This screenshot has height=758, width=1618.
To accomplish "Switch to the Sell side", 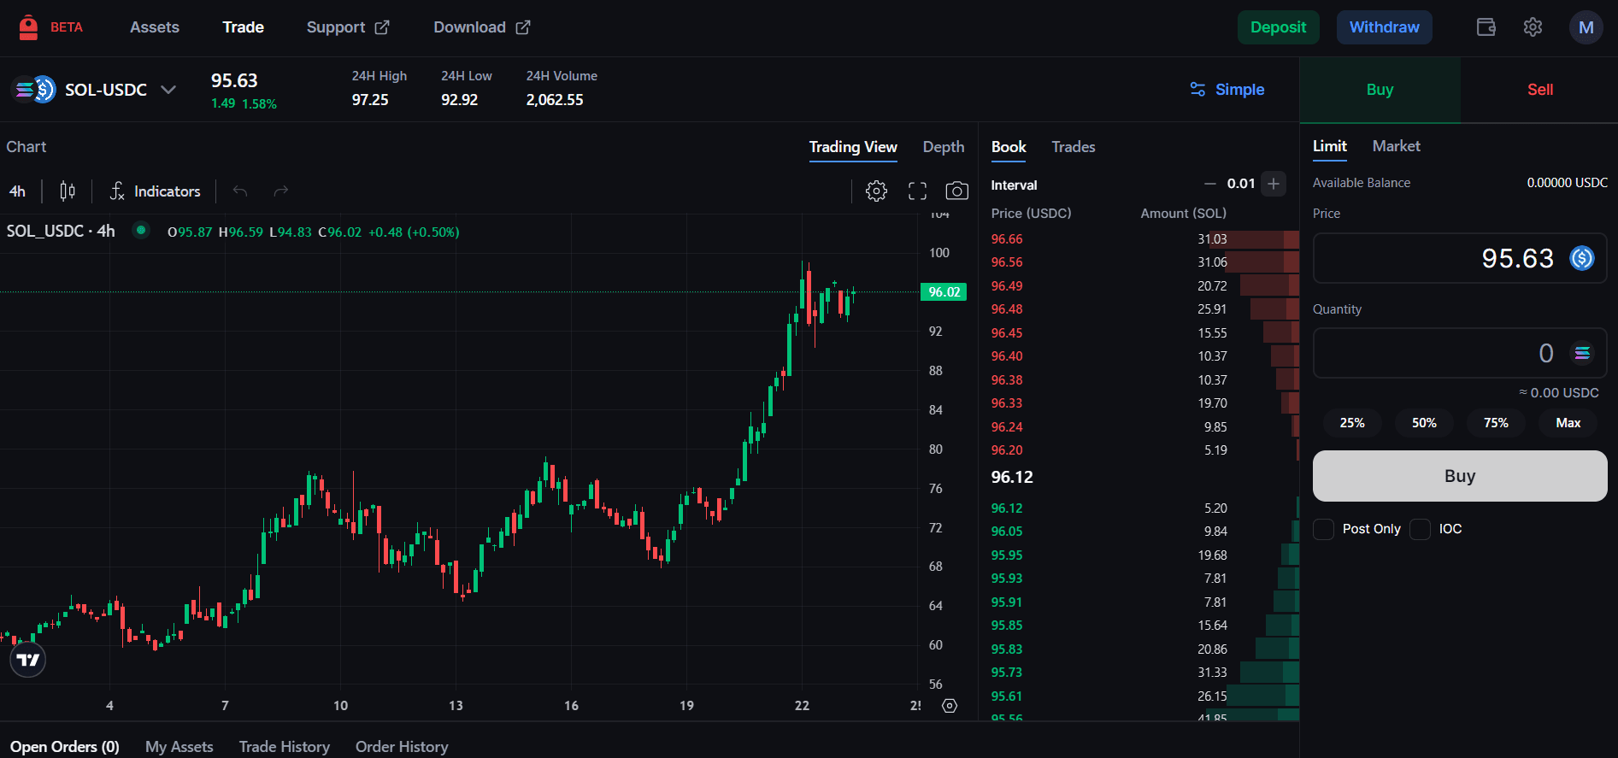I will [1539, 90].
